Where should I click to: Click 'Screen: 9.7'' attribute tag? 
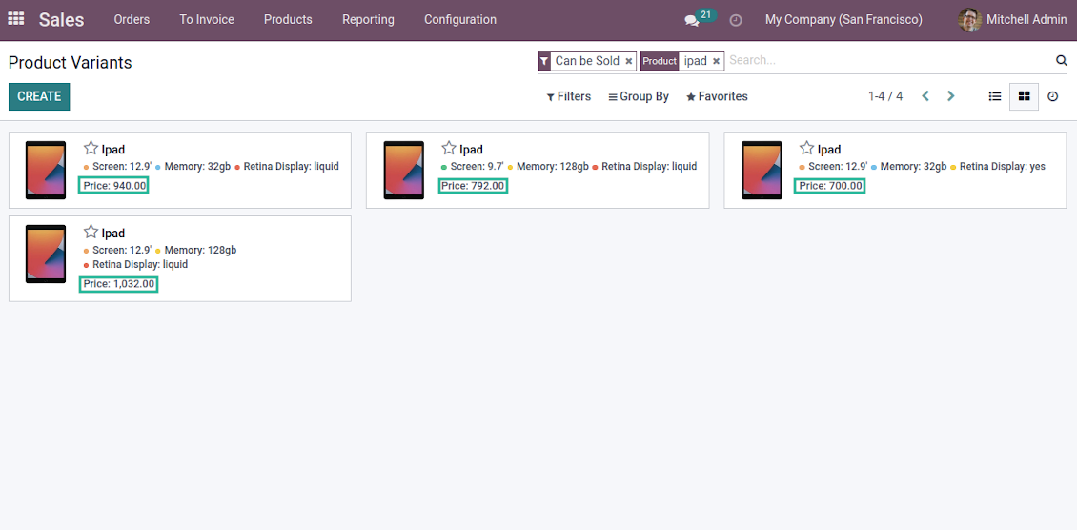[x=473, y=166]
